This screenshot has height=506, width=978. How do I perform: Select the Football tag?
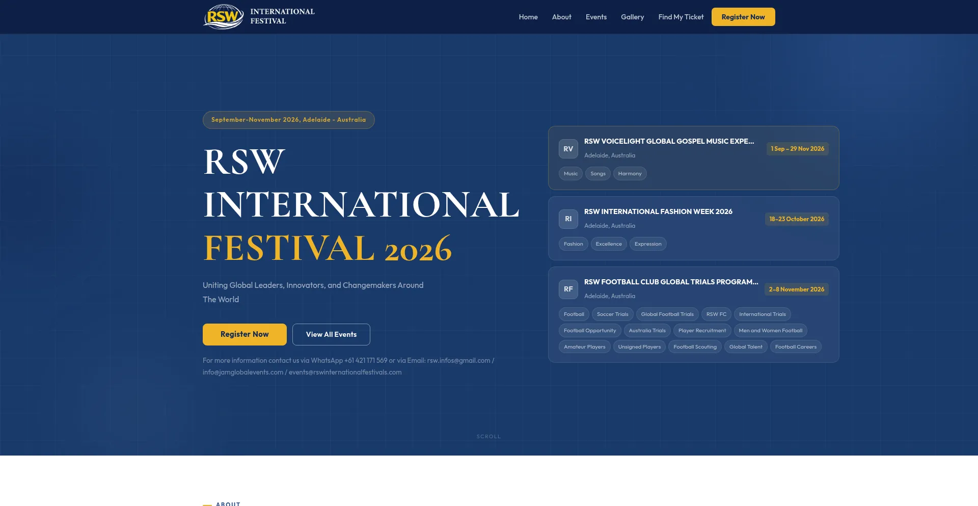pos(574,314)
